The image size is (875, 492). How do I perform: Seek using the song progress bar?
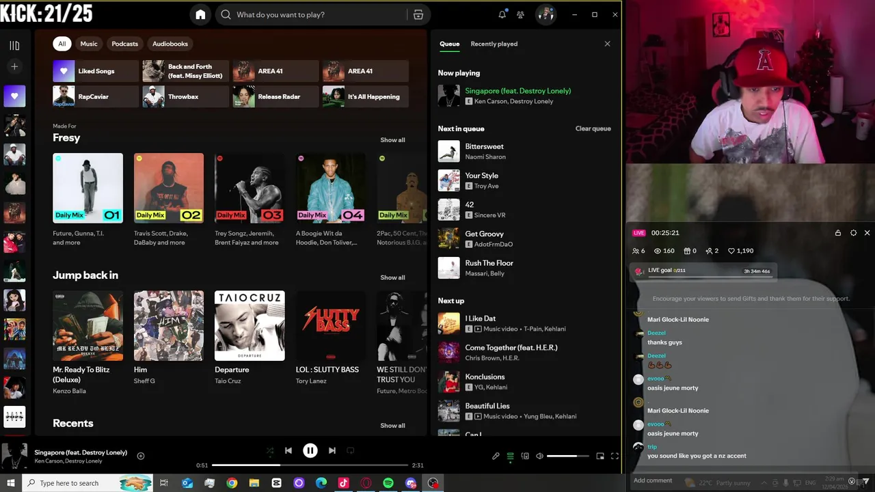[311, 465]
